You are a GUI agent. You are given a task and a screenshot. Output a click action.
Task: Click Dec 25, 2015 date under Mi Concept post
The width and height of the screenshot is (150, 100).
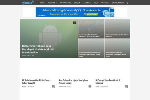point(104,86)
